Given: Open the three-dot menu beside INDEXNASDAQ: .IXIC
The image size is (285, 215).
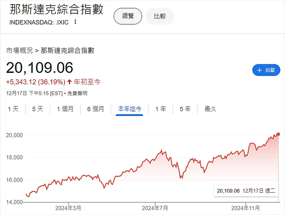Looking at the screenshot, I should click(75, 22).
